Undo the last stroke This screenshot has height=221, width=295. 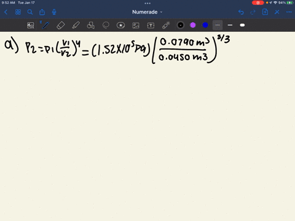point(241,12)
